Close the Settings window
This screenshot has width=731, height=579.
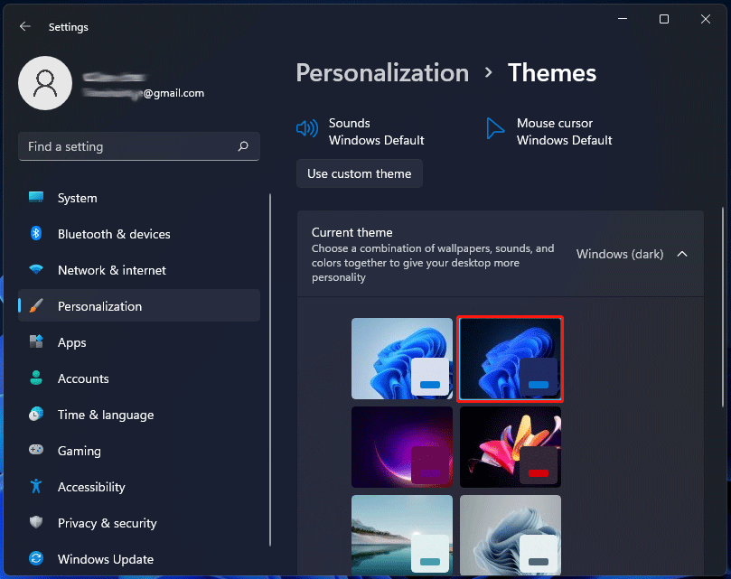tap(706, 19)
